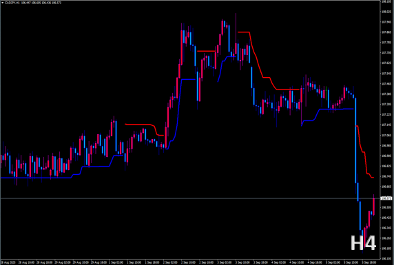Click the 2 Sep 02:00 time label
Screen dimensions: 394x265
point(170,262)
